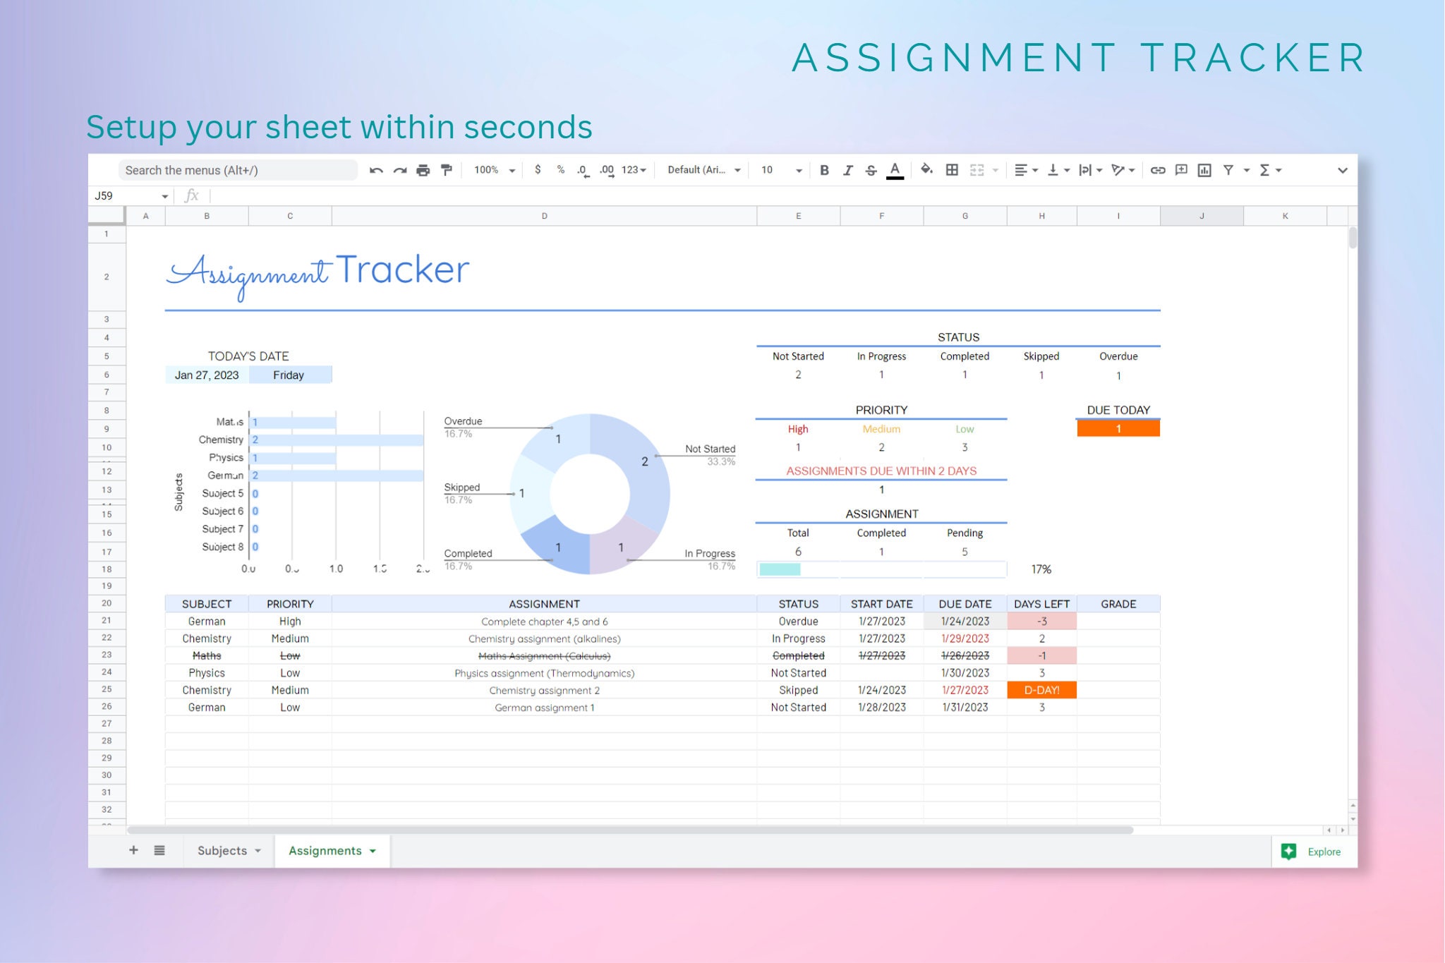Viewport: 1445px width, 963px height.
Task: Select the Assignments sheet tab
Action: click(325, 851)
